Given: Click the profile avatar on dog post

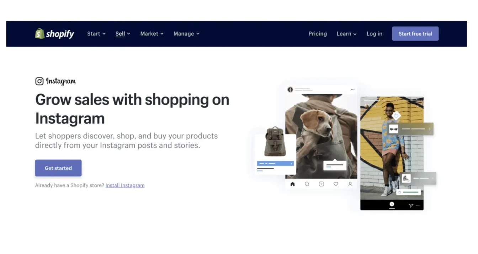Looking at the screenshot, I should pyautogui.click(x=290, y=90).
